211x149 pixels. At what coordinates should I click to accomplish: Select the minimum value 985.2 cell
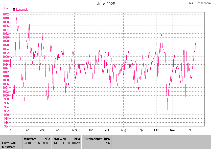click(46, 143)
